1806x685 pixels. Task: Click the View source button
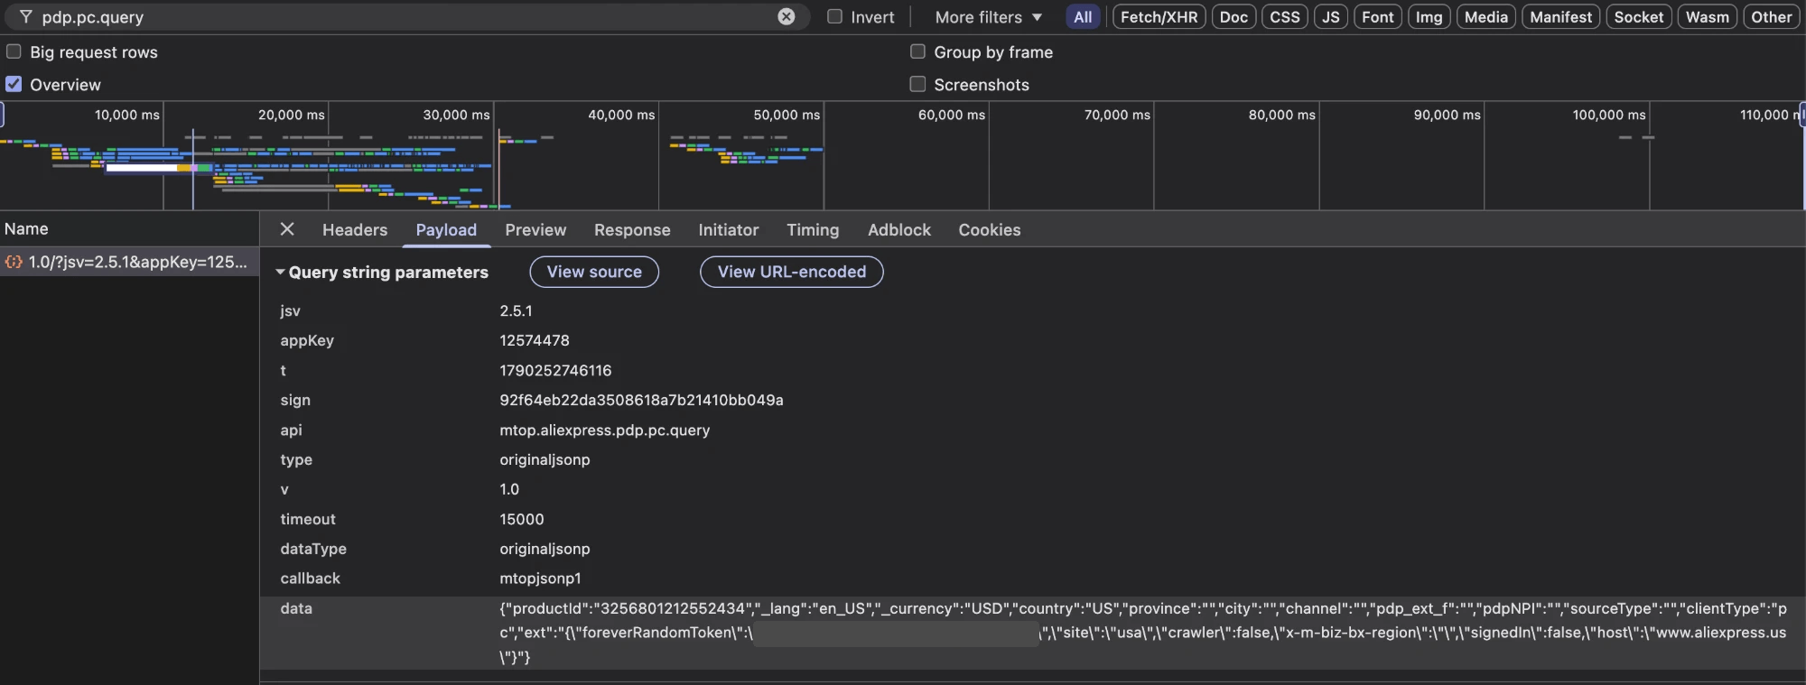[594, 272]
